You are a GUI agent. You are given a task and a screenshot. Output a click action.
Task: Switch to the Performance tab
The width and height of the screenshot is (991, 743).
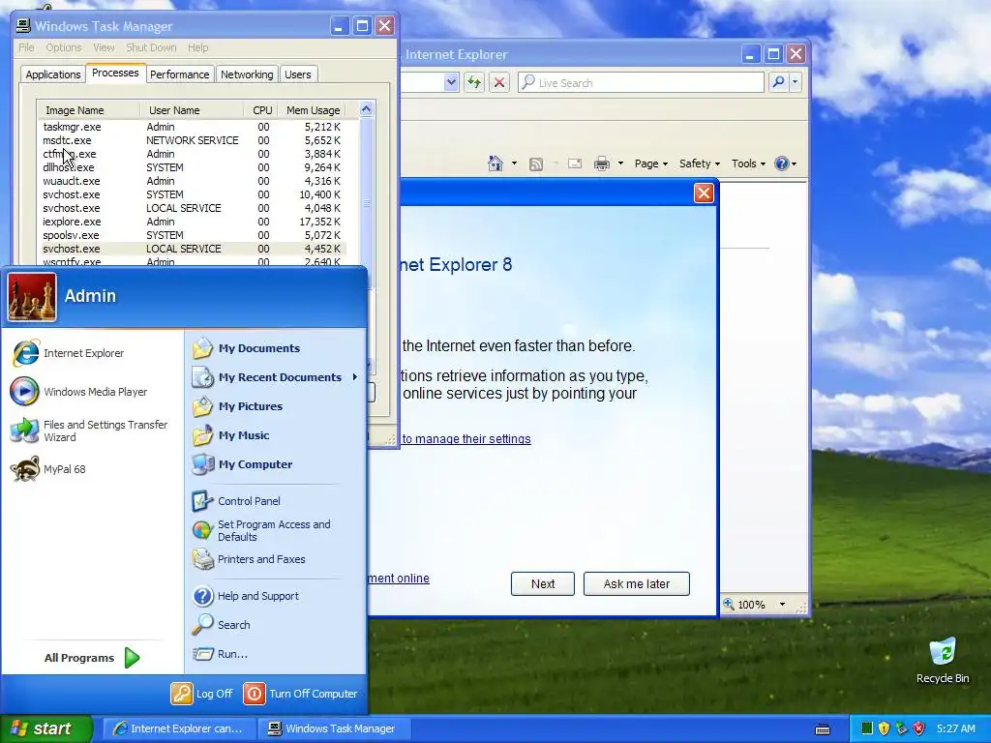[x=179, y=74]
